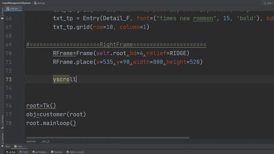Click Entry(Detail_F on line 66

[x=106, y=18]
